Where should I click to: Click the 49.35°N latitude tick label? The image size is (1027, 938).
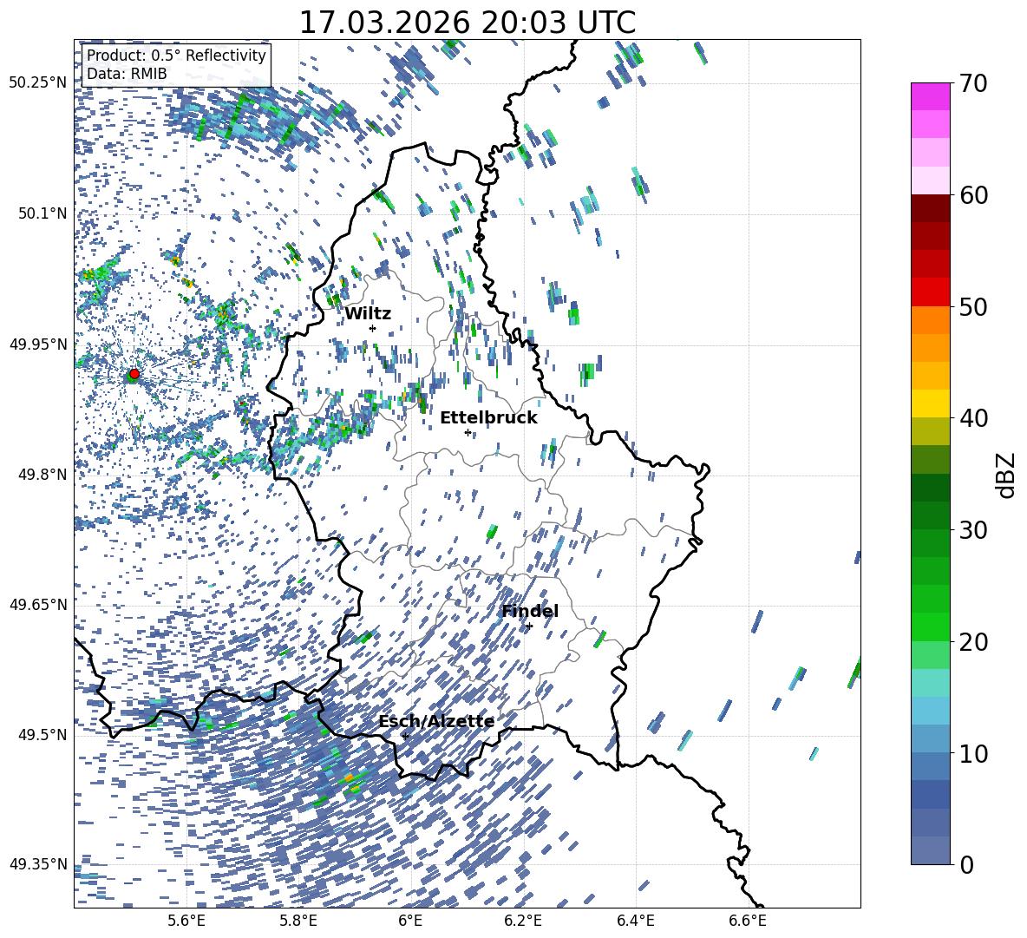click(38, 864)
